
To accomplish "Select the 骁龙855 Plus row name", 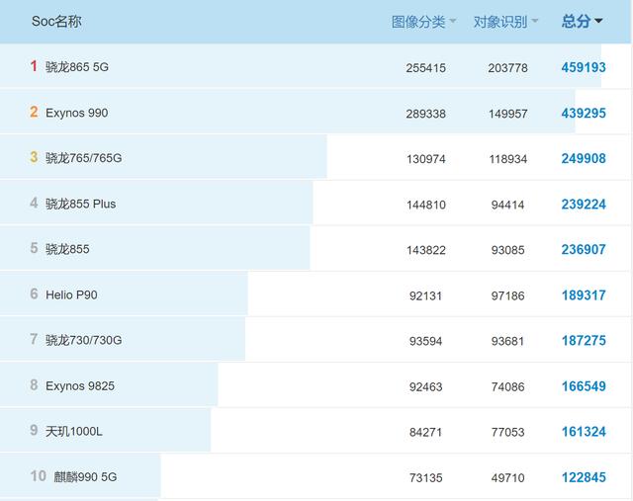I will [81, 204].
